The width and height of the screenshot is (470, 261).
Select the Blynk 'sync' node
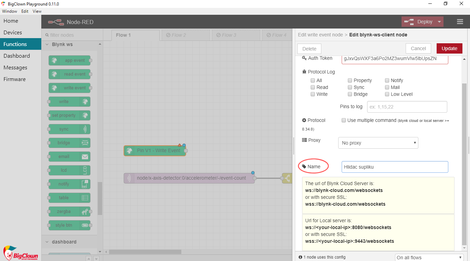click(x=70, y=129)
